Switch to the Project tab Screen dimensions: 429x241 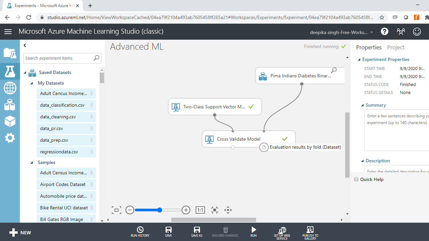coord(396,47)
